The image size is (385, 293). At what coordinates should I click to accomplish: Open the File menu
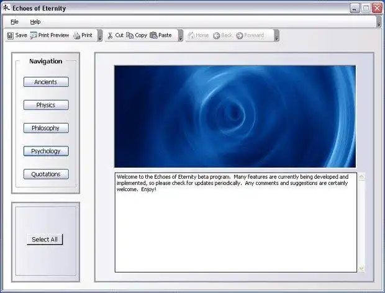14,22
